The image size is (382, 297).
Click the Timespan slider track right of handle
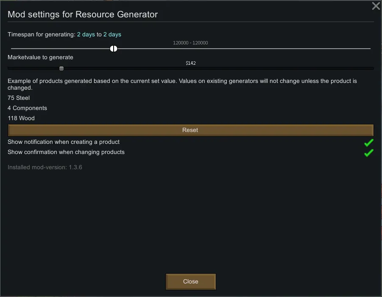tap(242, 49)
